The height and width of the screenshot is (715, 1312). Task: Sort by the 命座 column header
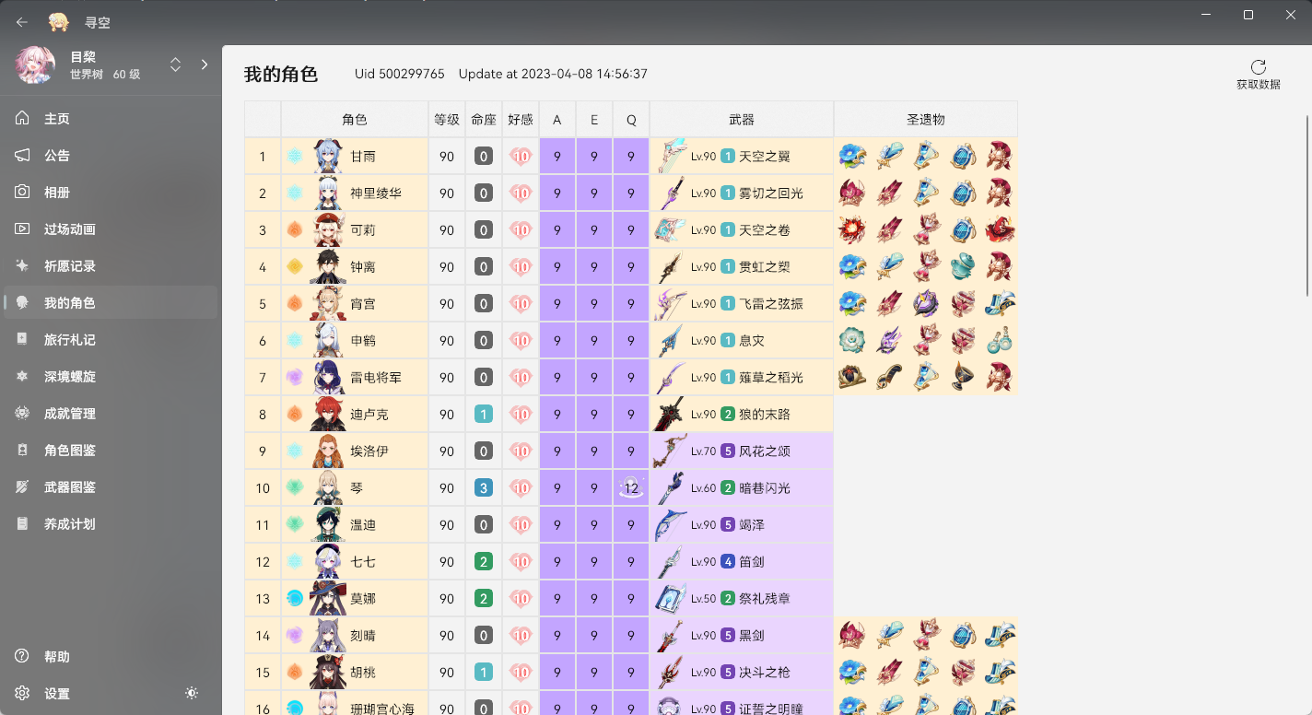(x=484, y=120)
